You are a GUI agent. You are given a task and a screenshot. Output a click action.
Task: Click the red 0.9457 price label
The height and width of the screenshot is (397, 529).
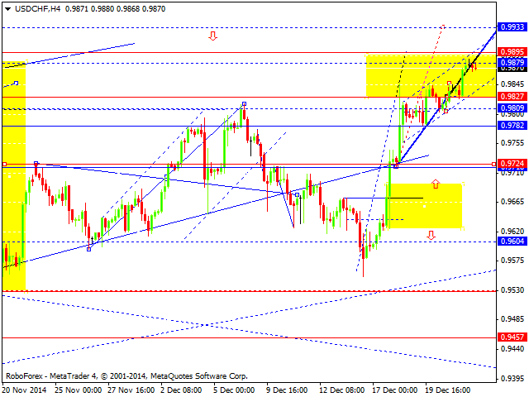[x=512, y=337]
